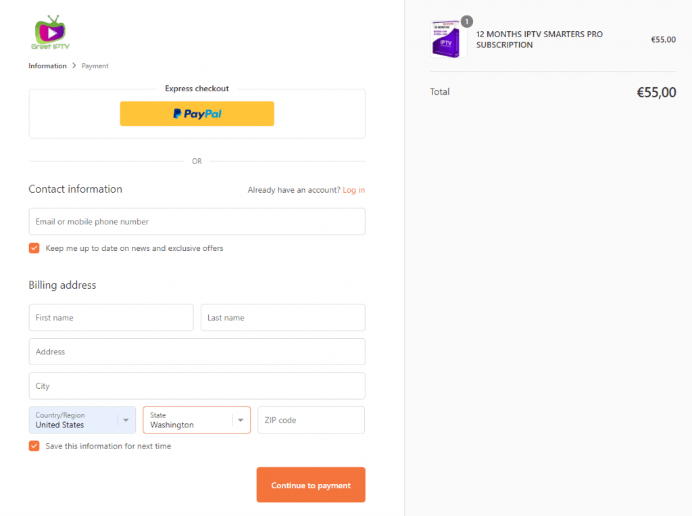The image size is (692, 516).
Task: Focus the City field
Action: 197,385
